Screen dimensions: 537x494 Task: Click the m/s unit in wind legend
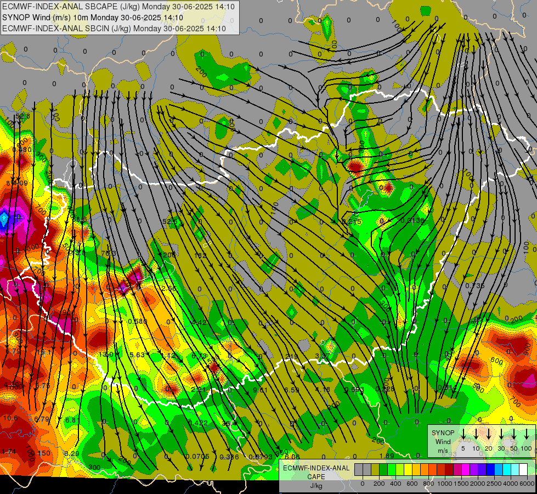pos(443,450)
